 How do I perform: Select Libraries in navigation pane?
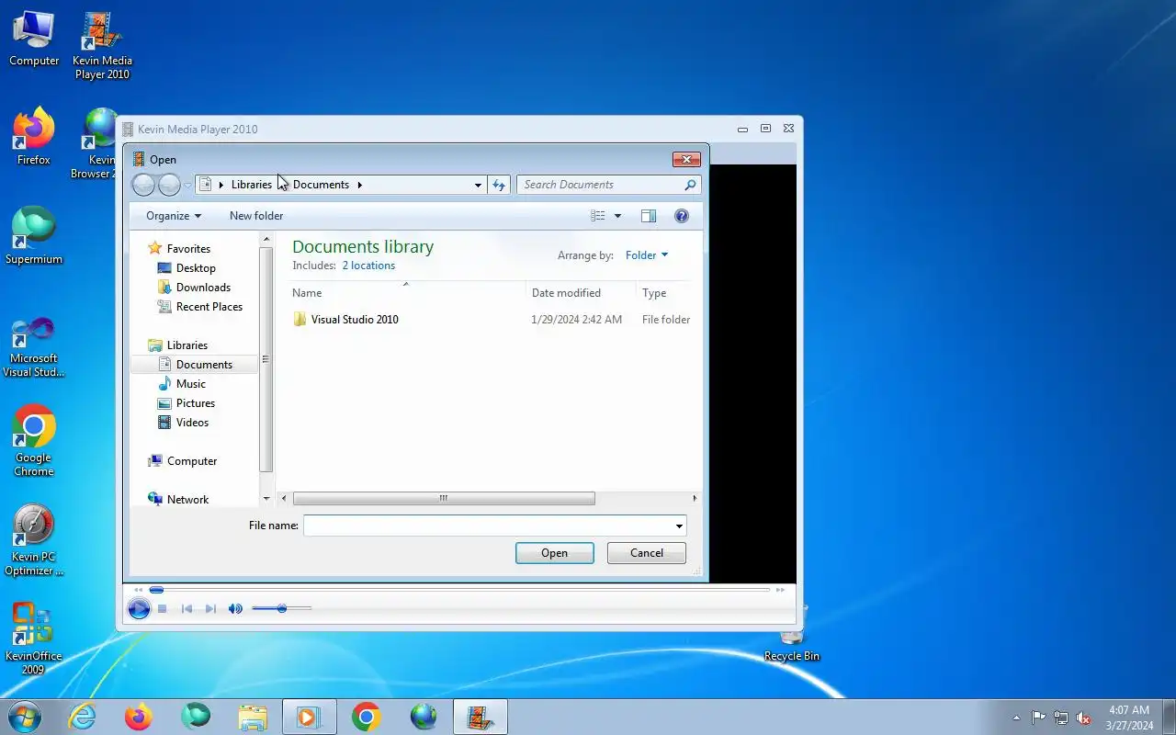tap(187, 345)
